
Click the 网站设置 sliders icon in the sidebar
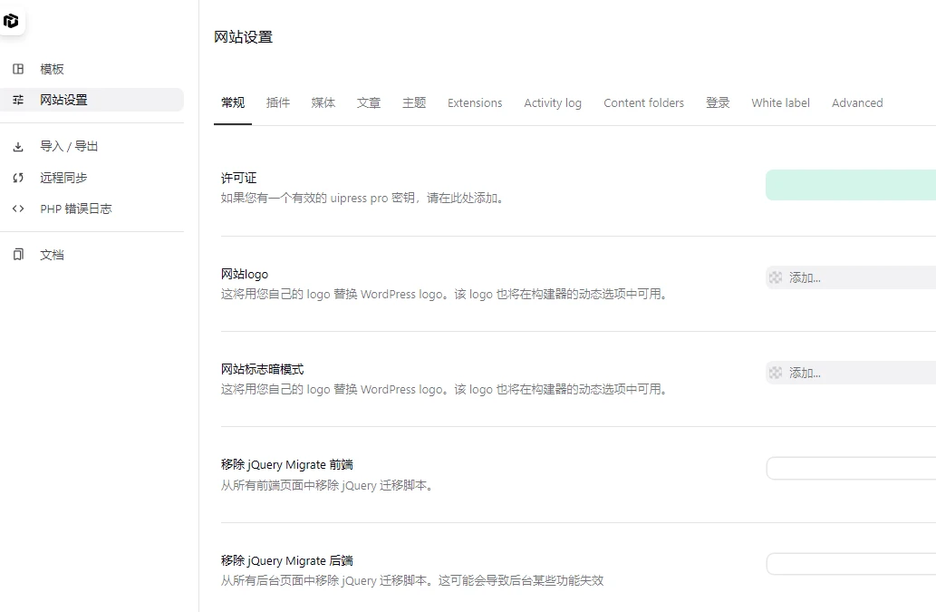point(19,100)
